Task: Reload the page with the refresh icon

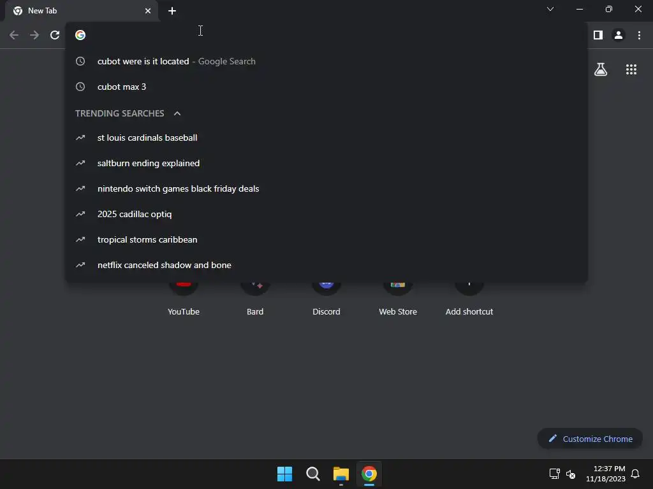Action: [55, 36]
